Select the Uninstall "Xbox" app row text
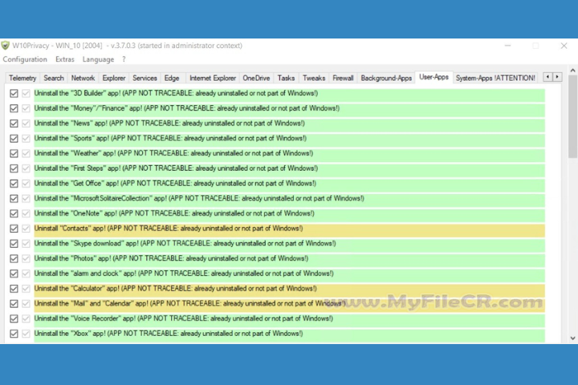The height and width of the screenshot is (385, 578). coord(169,334)
